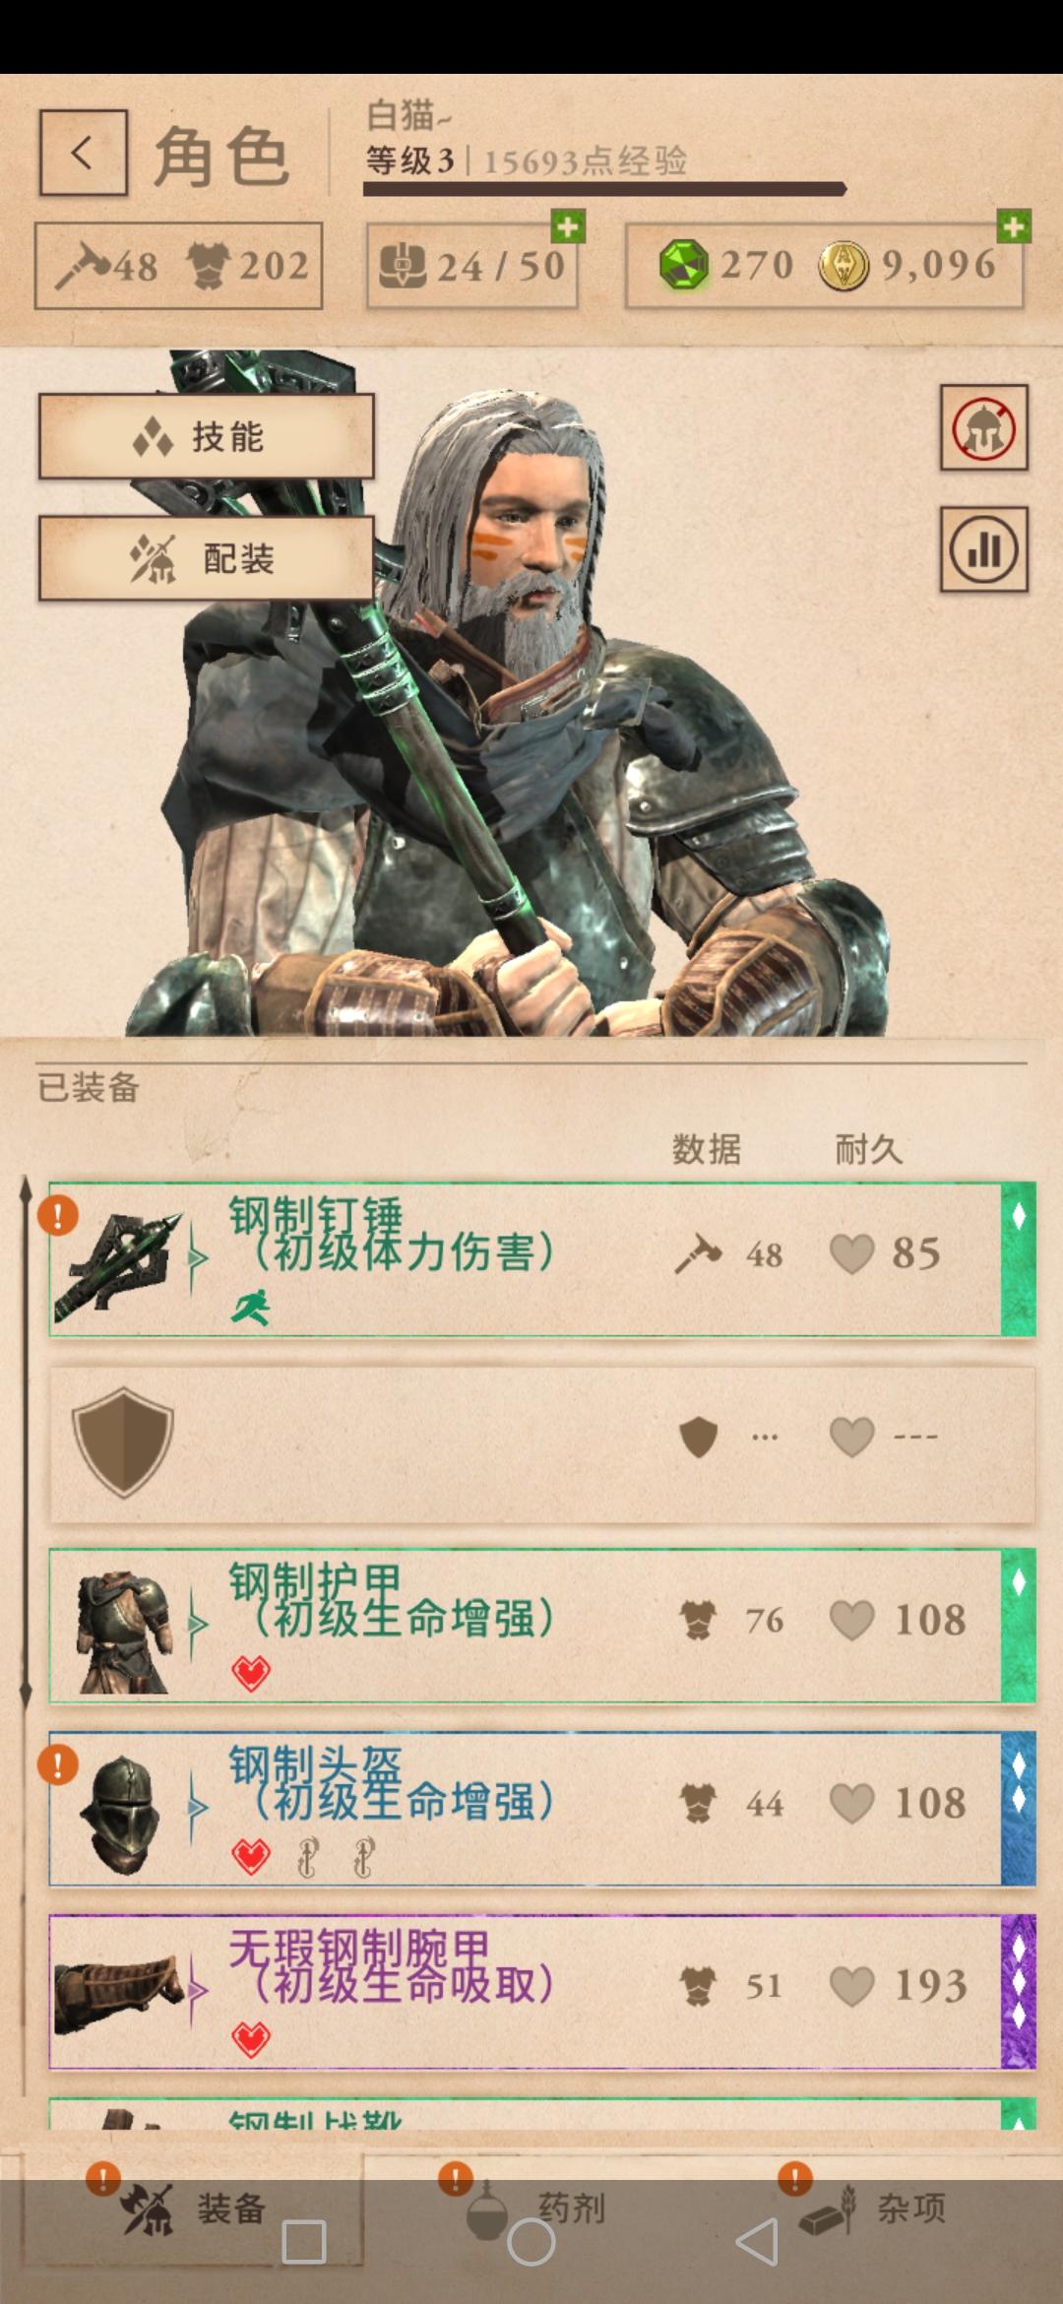Viewport: 1063px width, 2304px height.
Task: Open the 技能 skills button
Action: pyautogui.click(x=207, y=436)
